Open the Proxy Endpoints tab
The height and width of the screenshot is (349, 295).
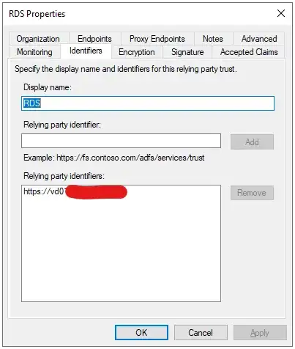157,39
